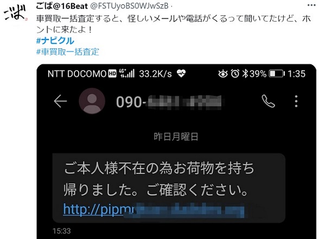Open the tweet's three-dot more menu

click(311, 5)
